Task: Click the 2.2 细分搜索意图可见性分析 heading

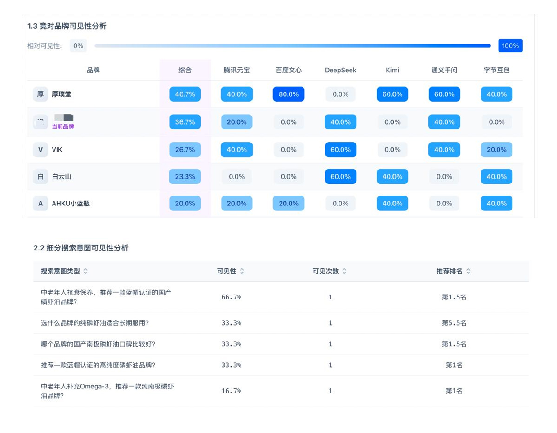Action: click(x=81, y=248)
